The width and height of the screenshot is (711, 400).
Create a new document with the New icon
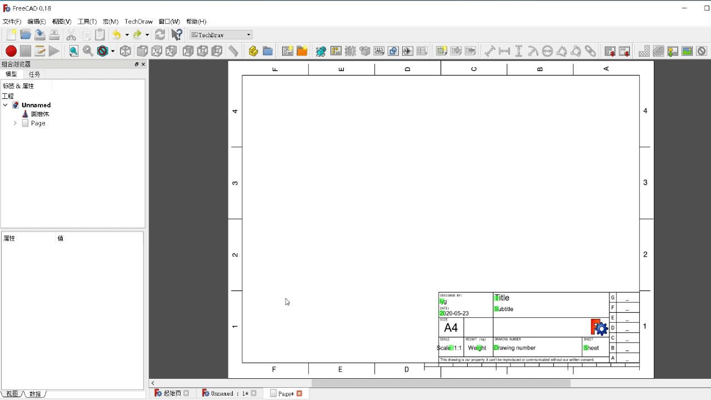click(11, 34)
